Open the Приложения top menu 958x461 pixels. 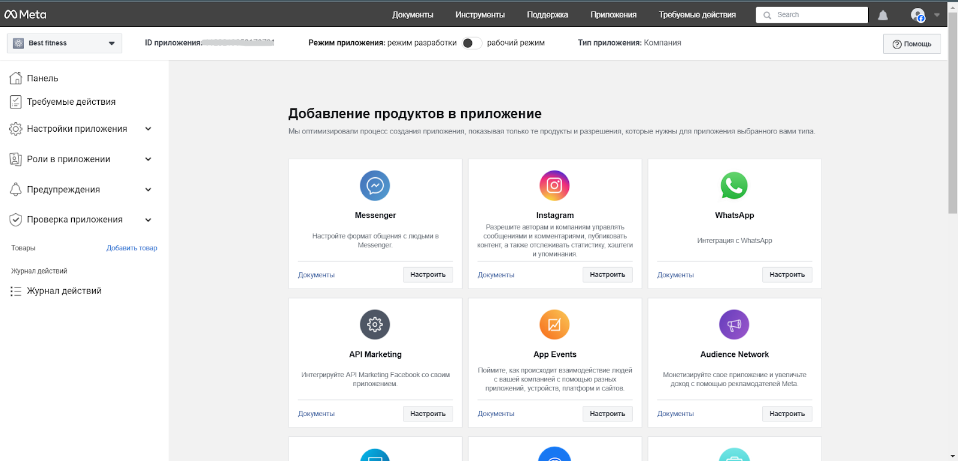[x=613, y=15]
